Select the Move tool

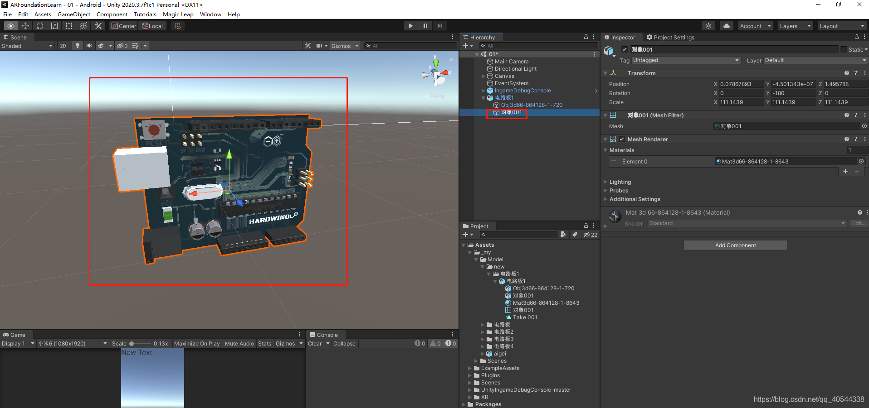25,26
